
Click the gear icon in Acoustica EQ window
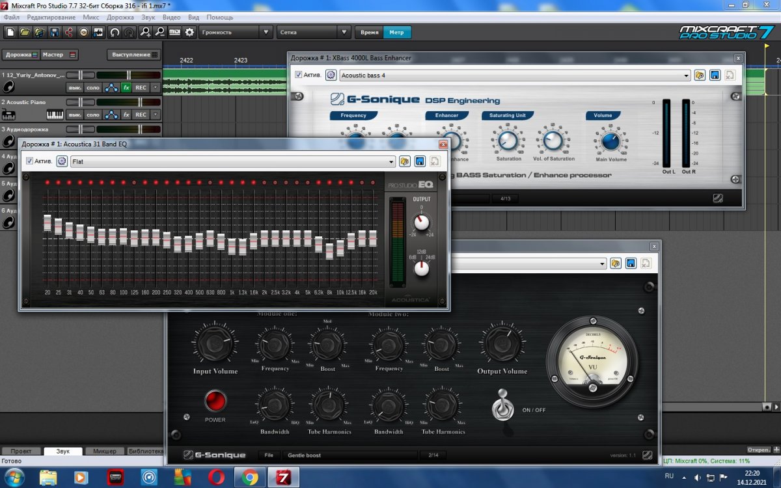62,161
